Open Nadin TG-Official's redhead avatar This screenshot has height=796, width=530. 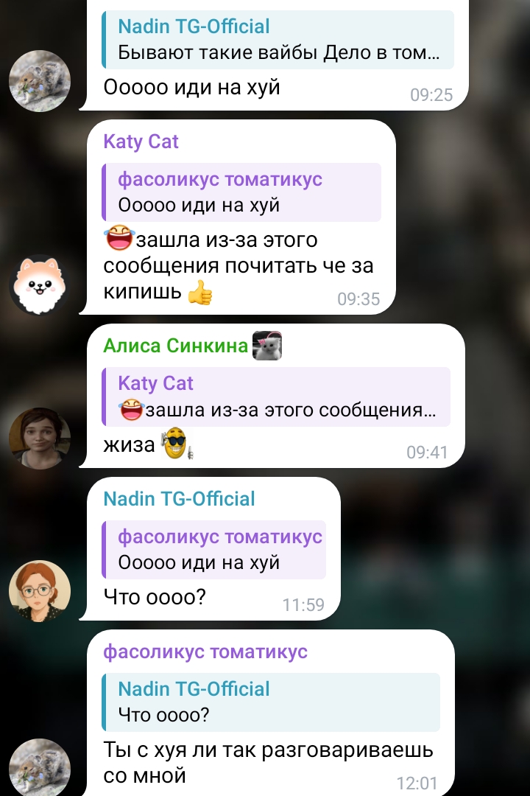click(x=40, y=590)
